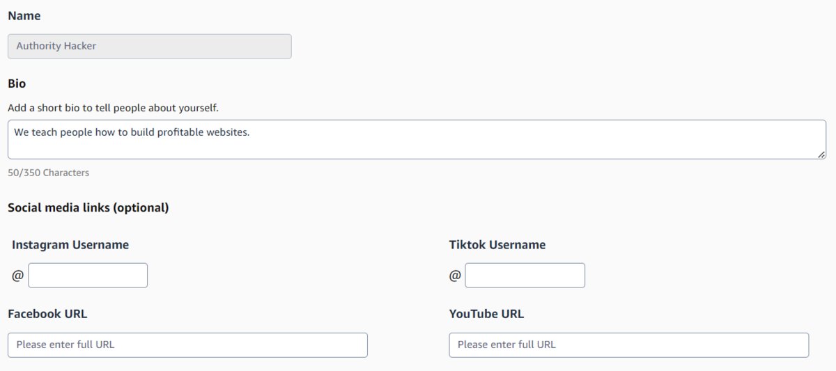The image size is (836, 371).
Task: Click the Instagram Username label
Action: (x=70, y=244)
